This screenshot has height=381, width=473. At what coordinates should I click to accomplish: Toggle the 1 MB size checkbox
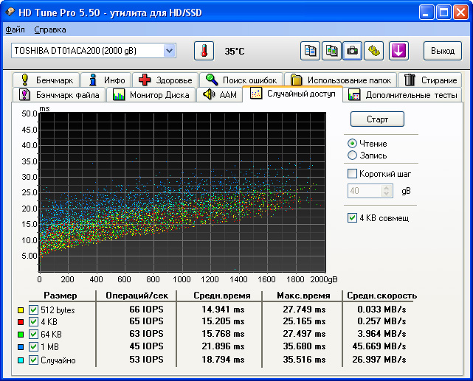point(33,347)
